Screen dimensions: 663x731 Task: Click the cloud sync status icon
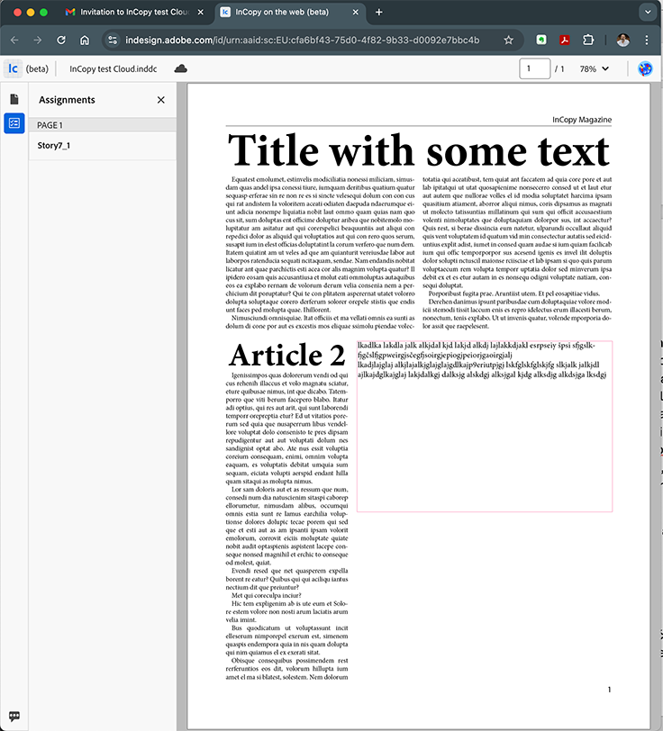click(180, 69)
